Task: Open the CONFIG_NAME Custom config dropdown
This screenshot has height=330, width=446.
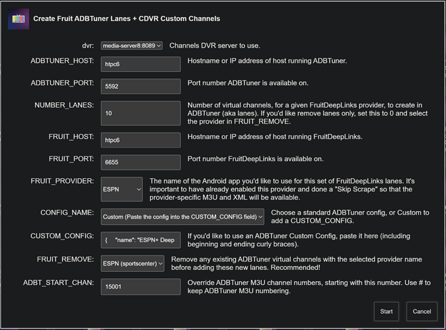Action: [x=182, y=217]
